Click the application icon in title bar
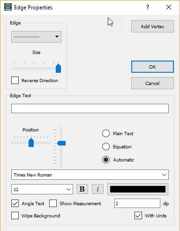This screenshot has width=180, height=231. 8,7
